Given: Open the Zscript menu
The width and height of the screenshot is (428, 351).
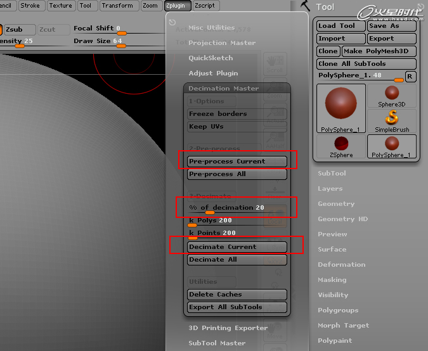Looking at the screenshot, I should tap(206, 6).
